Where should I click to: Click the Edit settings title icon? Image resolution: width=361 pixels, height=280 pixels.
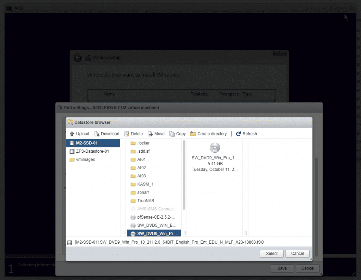tap(60, 107)
